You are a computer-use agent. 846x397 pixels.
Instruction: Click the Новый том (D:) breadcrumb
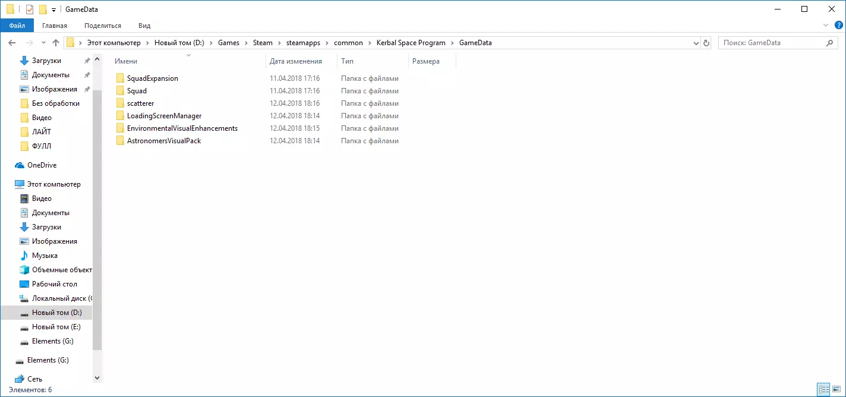(x=179, y=43)
